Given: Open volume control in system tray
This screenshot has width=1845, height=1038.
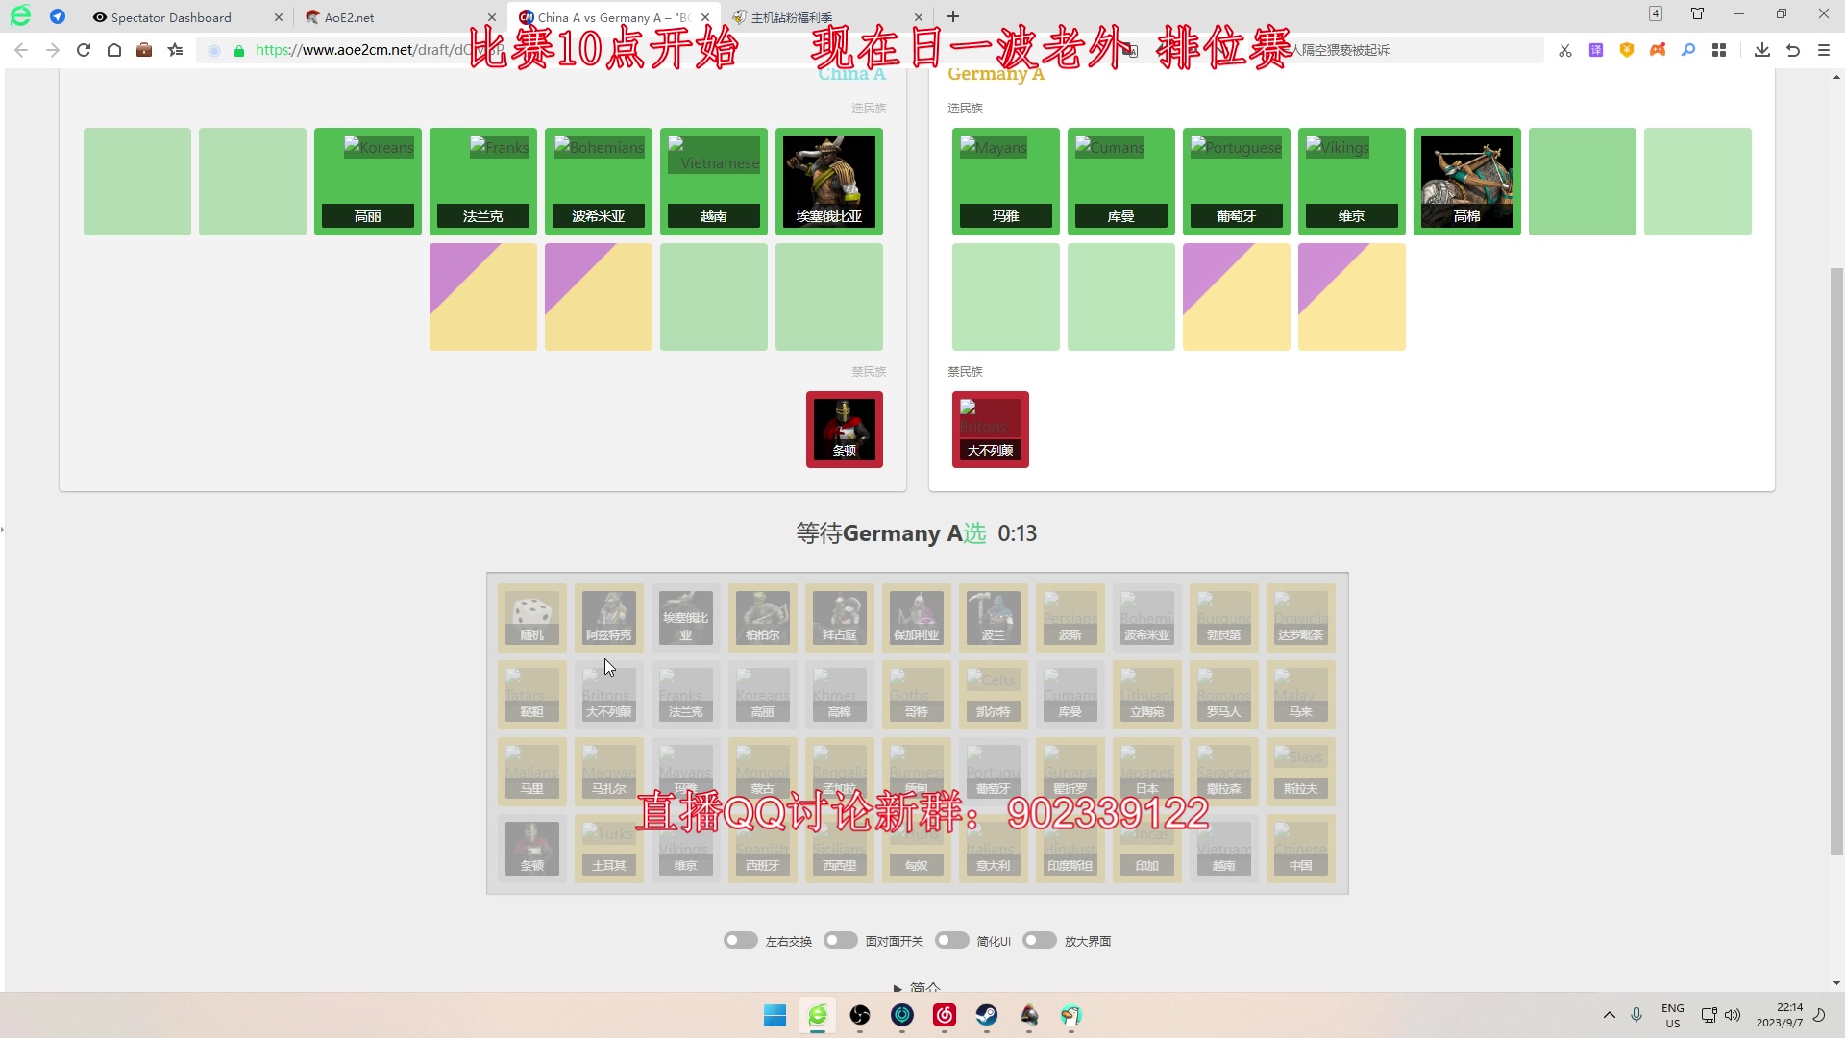Looking at the screenshot, I should tap(1733, 1015).
